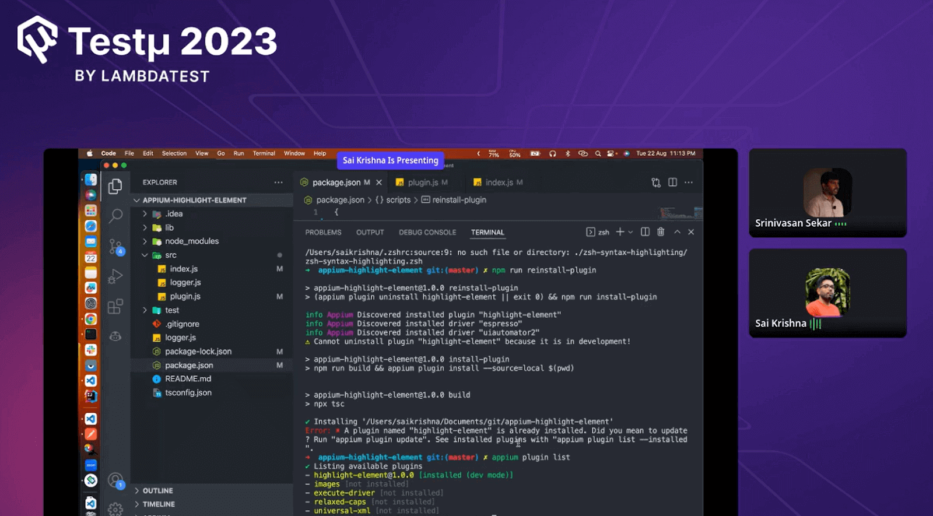
Task: Open the Selection menu
Action: tap(174, 153)
